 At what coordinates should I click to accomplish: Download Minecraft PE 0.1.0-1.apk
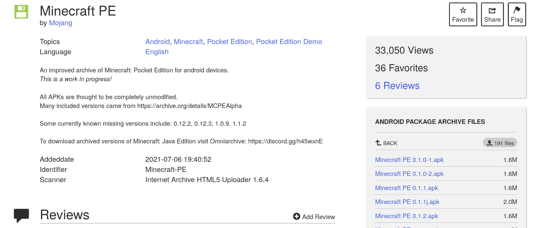[x=409, y=160]
